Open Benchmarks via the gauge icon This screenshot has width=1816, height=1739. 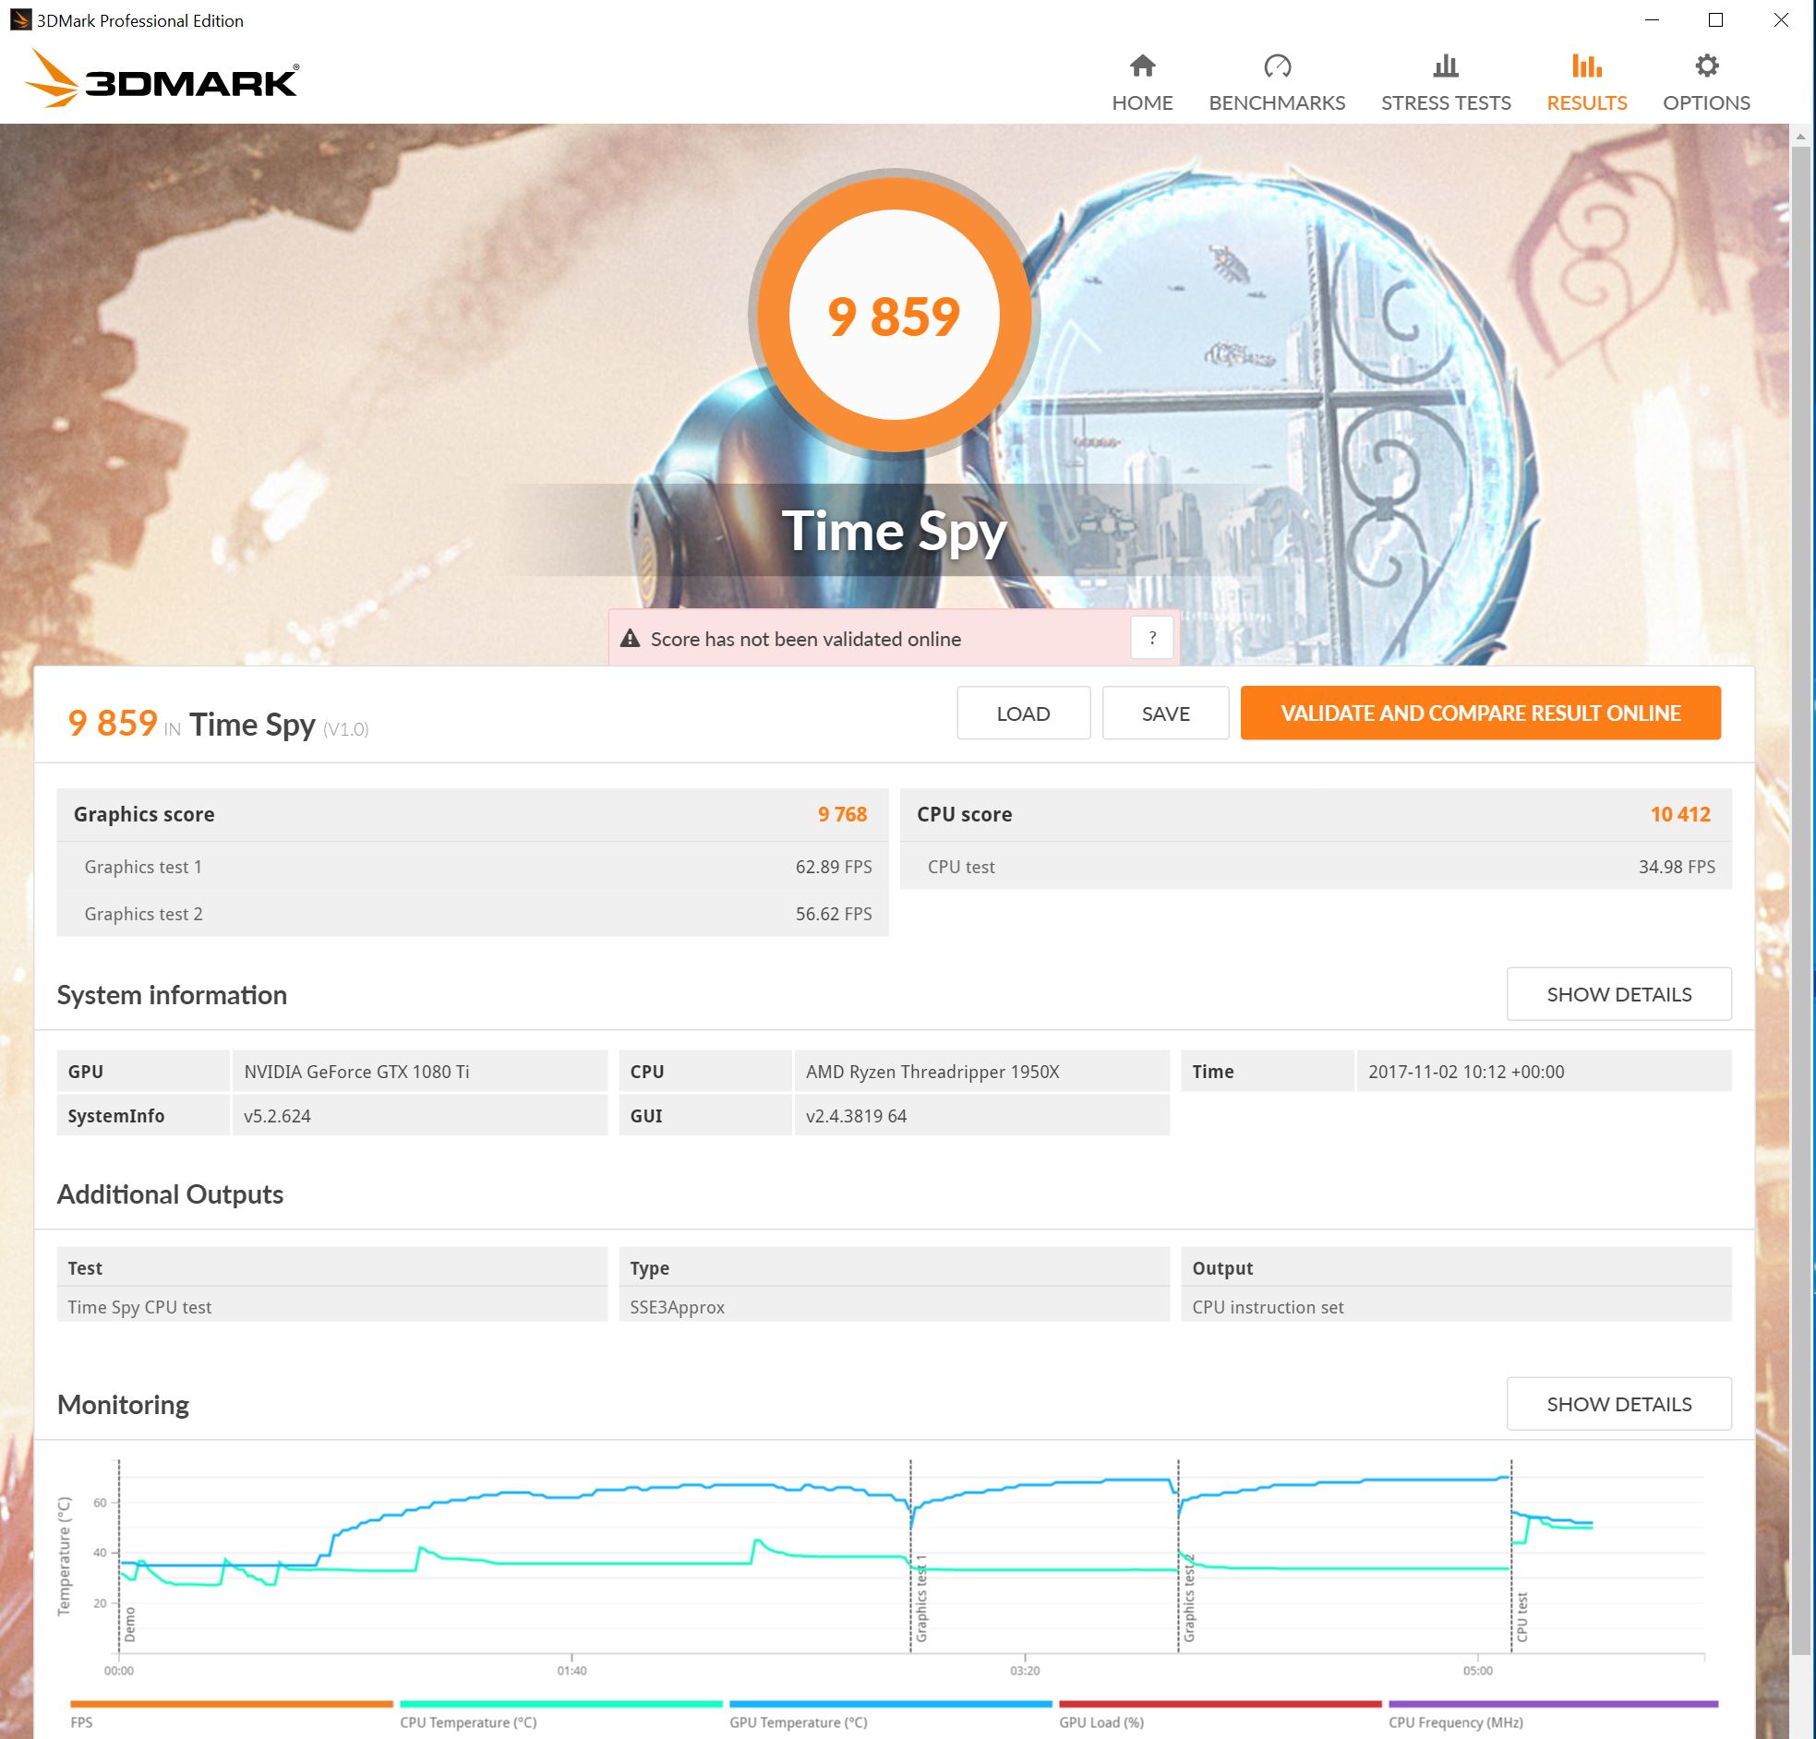[x=1277, y=66]
